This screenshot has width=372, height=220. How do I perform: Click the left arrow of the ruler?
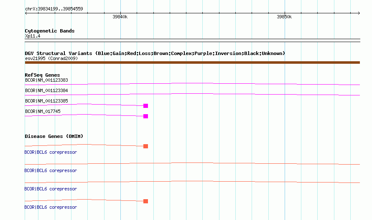(x=26, y=13)
